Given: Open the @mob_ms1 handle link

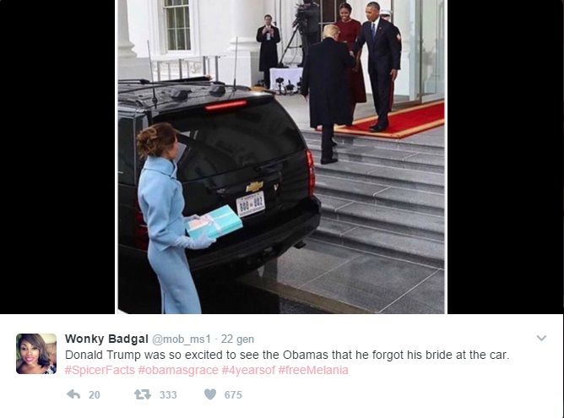Looking at the screenshot, I should 182,339.
